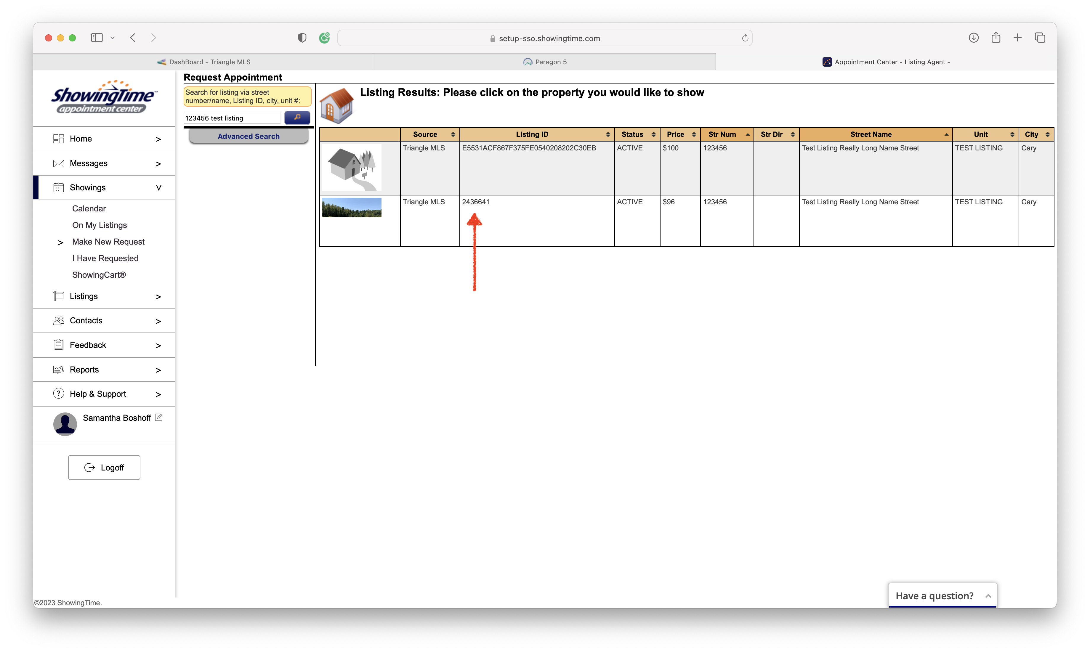The image size is (1090, 652).
Task: Switch to Paragon 5 tab
Action: [545, 62]
